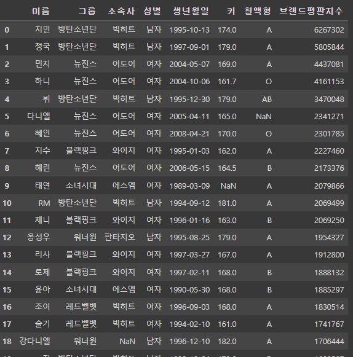353x357 pixels.
Task: Click height value 164.5
Action: [x=227, y=168]
